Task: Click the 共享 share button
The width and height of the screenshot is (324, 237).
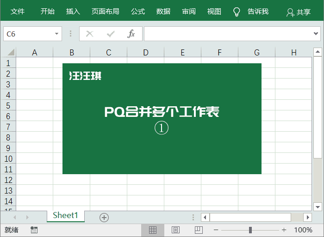Action: (299, 12)
